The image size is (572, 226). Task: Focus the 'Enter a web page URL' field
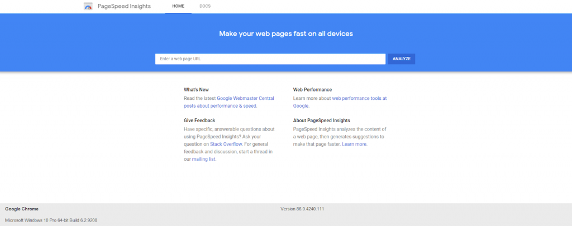pyautogui.click(x=270, y=59)
